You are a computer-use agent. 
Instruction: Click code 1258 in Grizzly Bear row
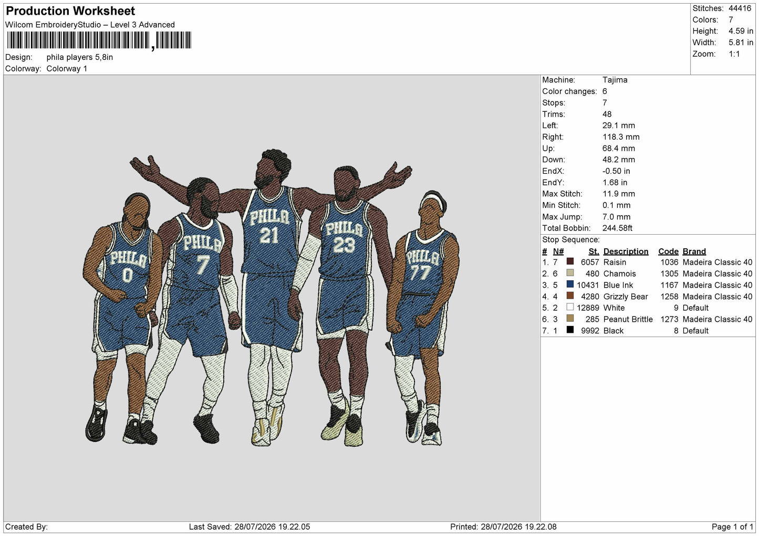[669, 297]
